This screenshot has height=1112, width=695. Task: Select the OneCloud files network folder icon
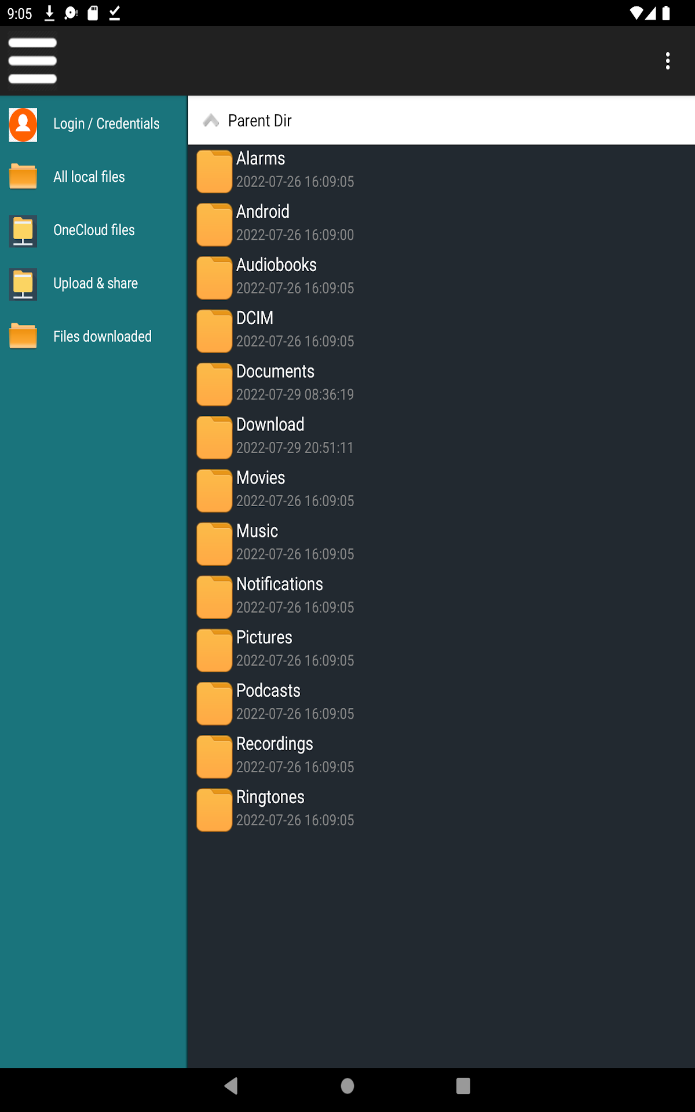pos(22,230)
